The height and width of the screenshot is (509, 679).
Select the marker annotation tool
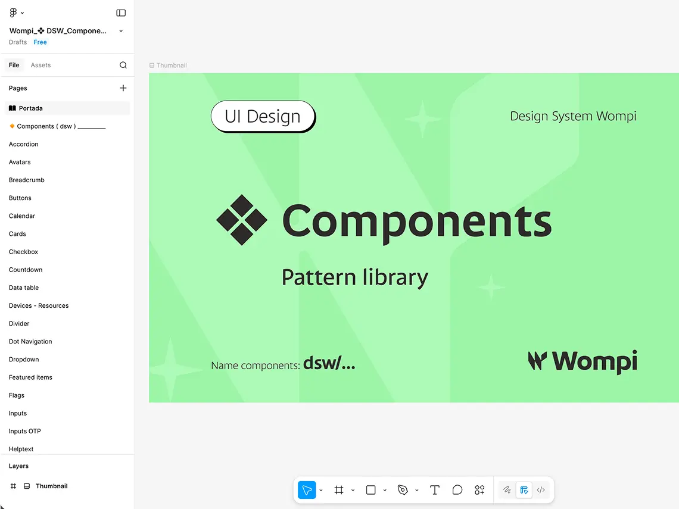tap(506, 489)
